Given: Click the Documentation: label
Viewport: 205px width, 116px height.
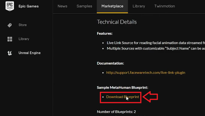Looking at the screenshot, I should (x=110, y=63).
